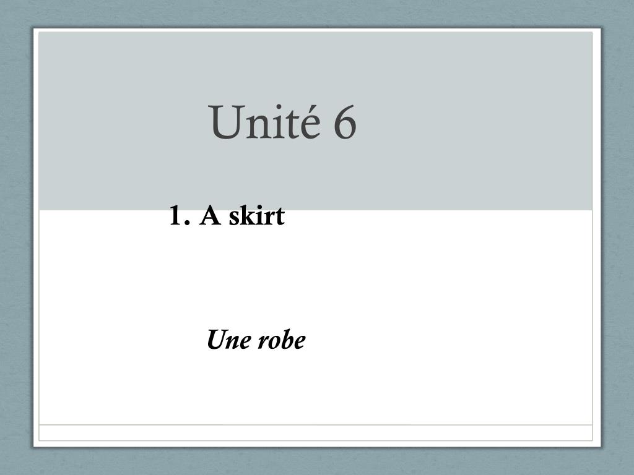The image size is (634, 475).
Task: Click empty gray header band right of title
Action: click(473, 121)
